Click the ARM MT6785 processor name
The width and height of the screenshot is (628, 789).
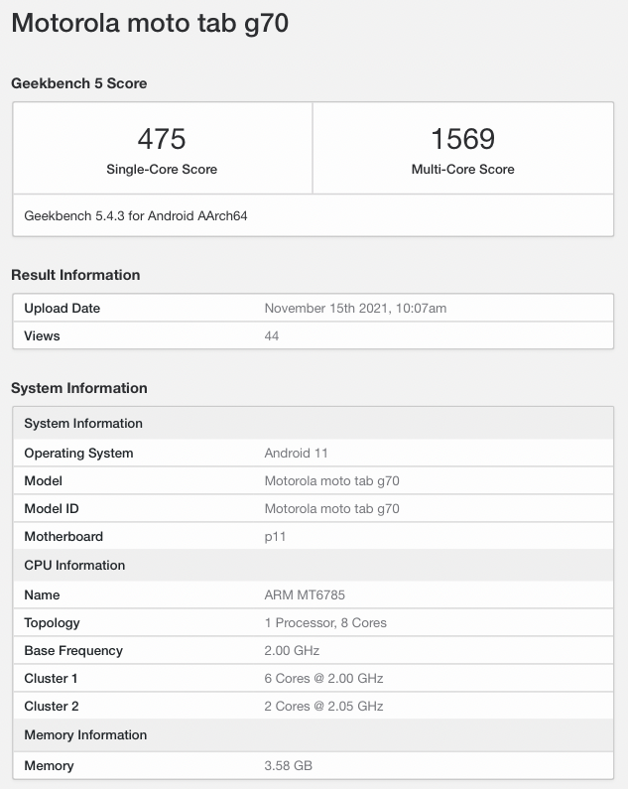pyautogui.click(x=305, y=595)
